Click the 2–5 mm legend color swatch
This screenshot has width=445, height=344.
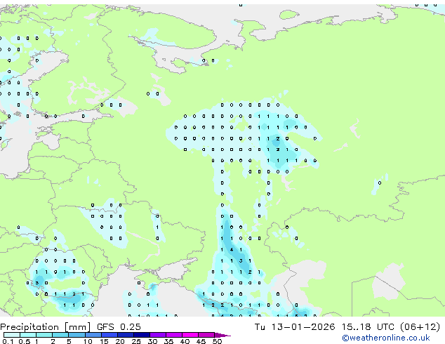click(x=60, y=335)
